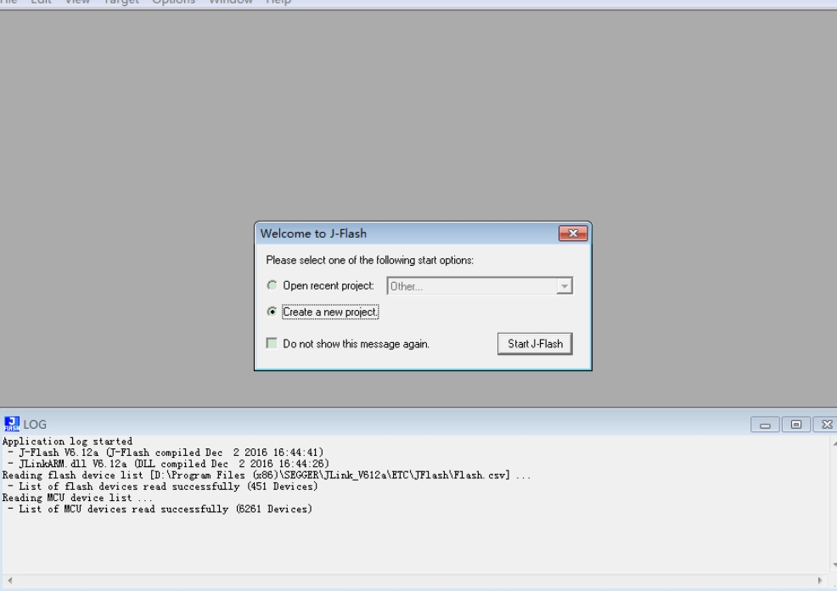Click the 'Reading MCU device list ...' log line
This screenshot has height=591, width=837.
77,498
